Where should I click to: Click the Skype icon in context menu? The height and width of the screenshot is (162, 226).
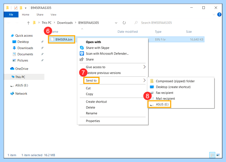(x=82, y=48)
